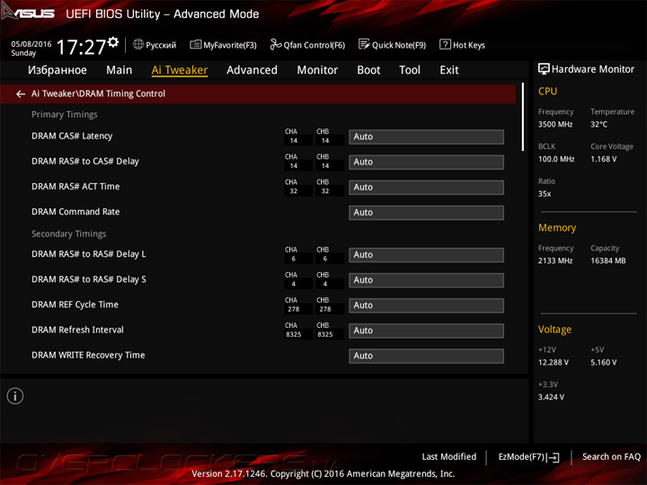This screenshot has height=485, width=647.
Task: Click the info circle icon
Action: 15,396
